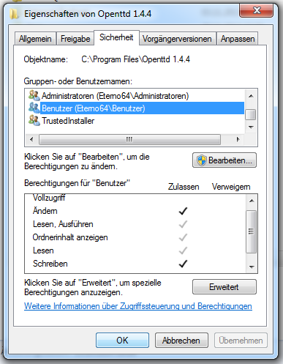Click the Schreiben allow checkmark
This screenshot has height=364, width=283.
[x=183, y=264]
